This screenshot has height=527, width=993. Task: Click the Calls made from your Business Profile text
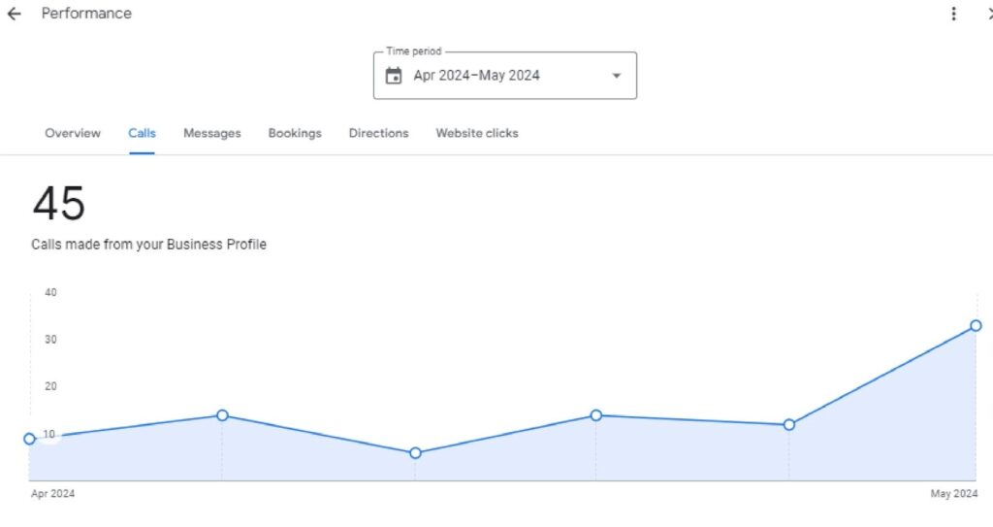coord(148,245)
